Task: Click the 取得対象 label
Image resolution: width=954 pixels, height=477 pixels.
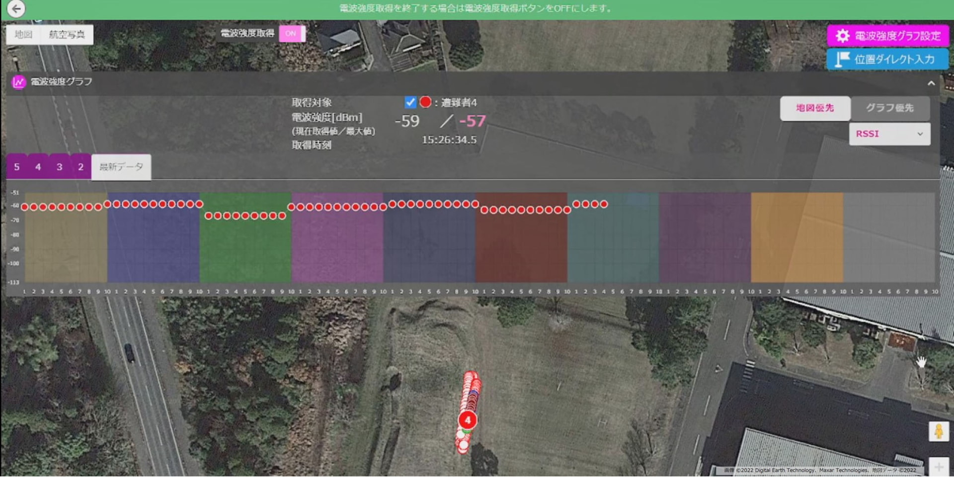Action: (x=312, y=103)
